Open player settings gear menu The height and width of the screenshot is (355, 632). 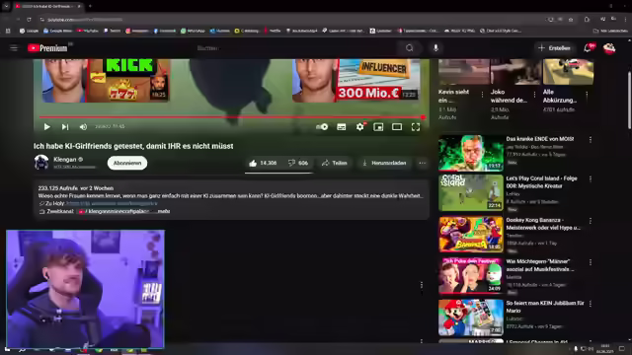[x=359, y=127]
